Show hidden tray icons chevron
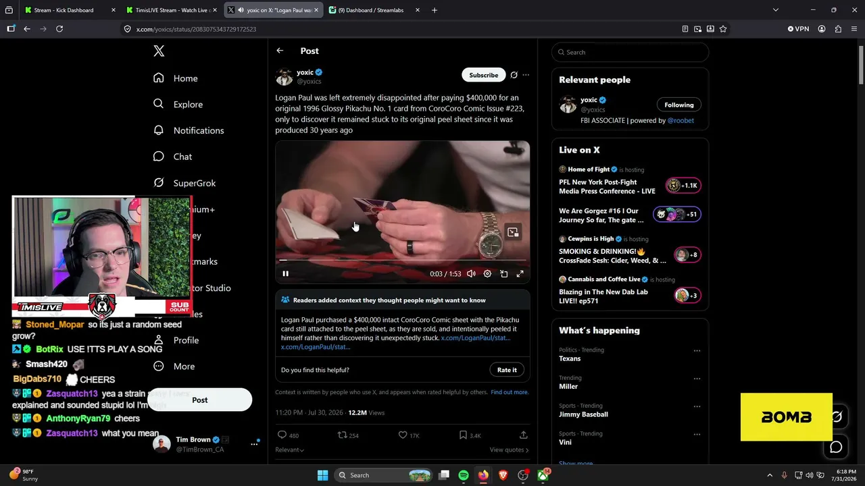This screenshot has height=486, width=865. 770,475
